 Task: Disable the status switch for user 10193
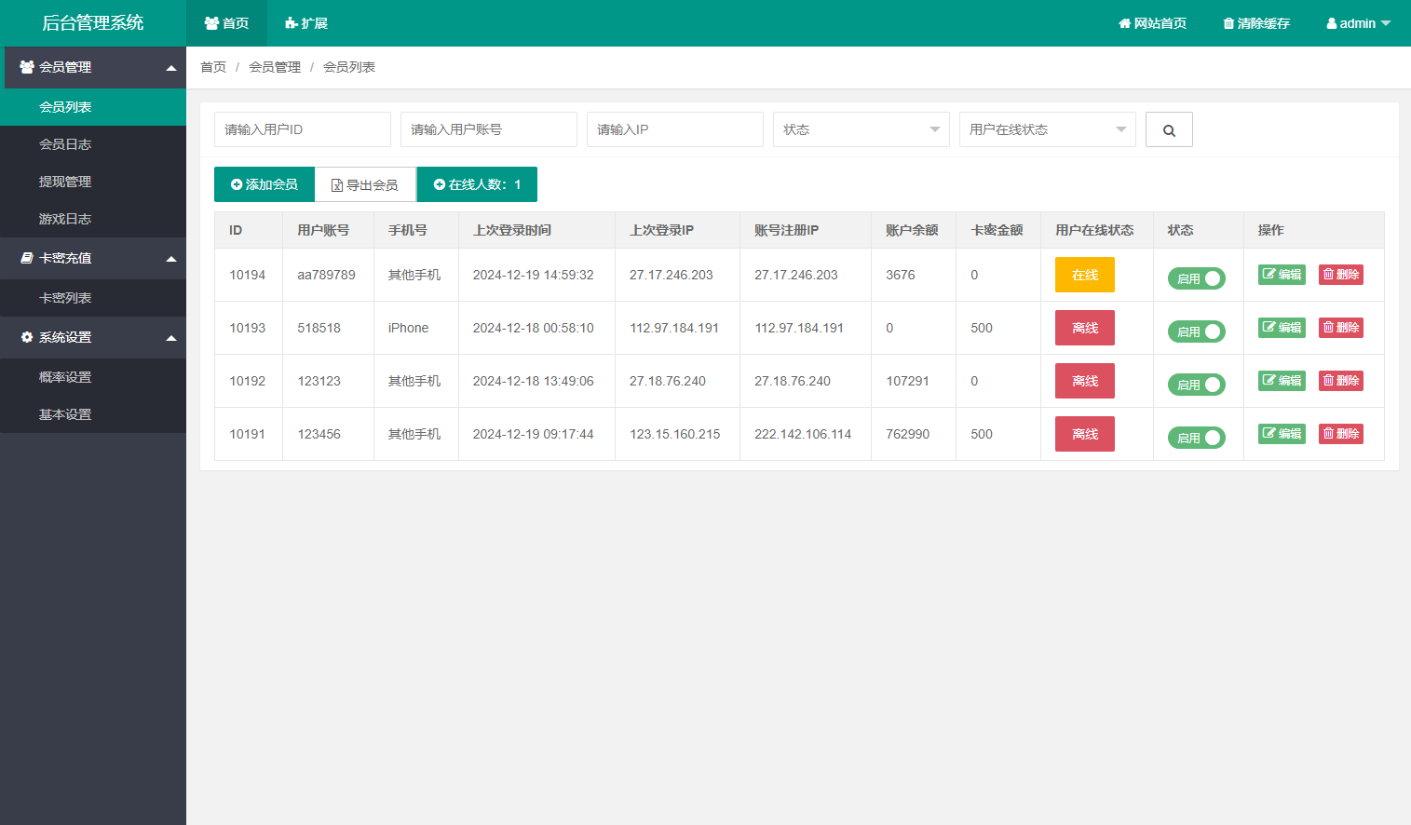point(1196,331)
